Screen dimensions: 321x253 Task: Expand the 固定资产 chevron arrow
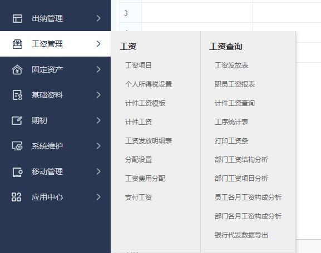98,69
